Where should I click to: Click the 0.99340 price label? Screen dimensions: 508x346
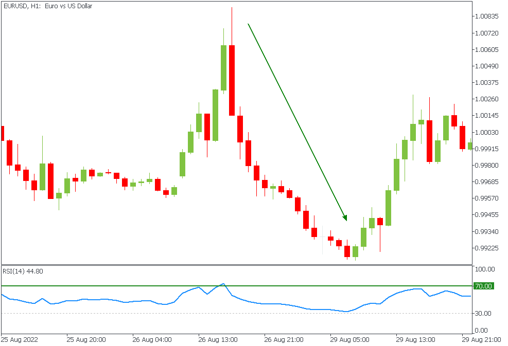[486, 232]
